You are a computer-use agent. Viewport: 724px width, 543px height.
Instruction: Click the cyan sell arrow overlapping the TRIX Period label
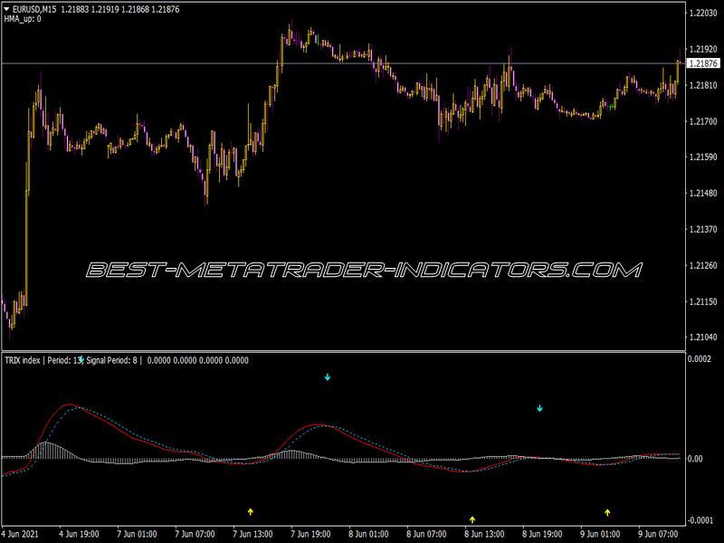(81, 359)
